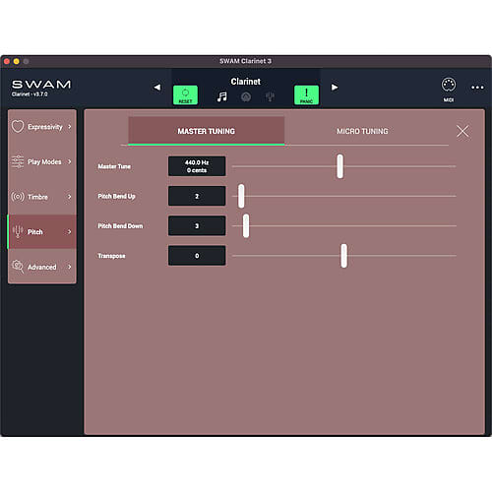
Task: Click the Expressivity heart icon
Action: coord(18,126)
